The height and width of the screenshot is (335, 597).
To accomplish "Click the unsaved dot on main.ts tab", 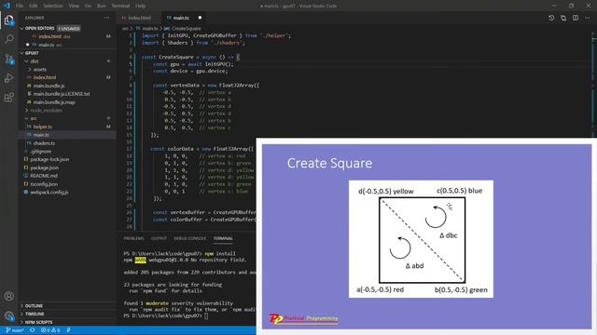I will (200, 18).
